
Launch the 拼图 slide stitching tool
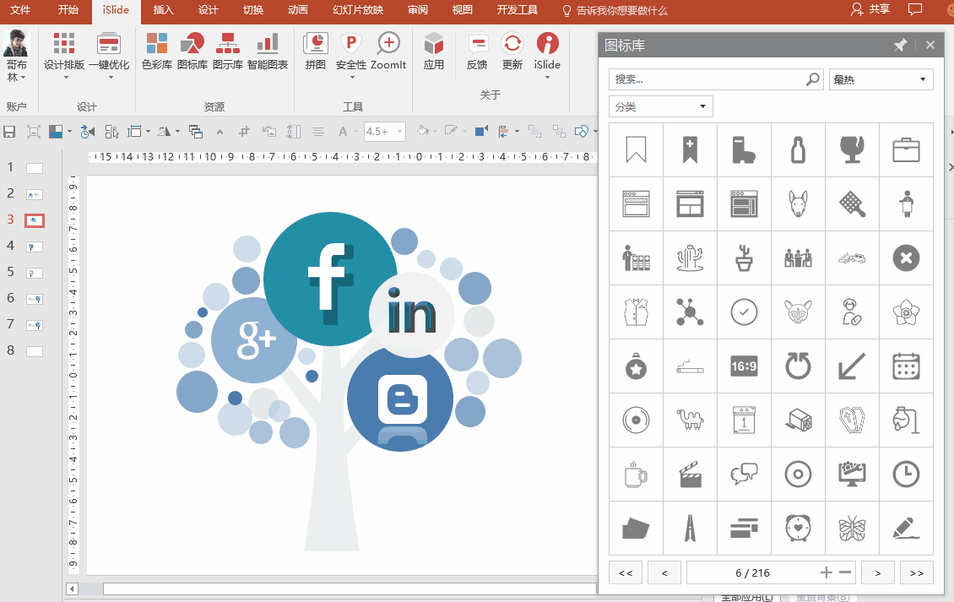tap(315, 52)
